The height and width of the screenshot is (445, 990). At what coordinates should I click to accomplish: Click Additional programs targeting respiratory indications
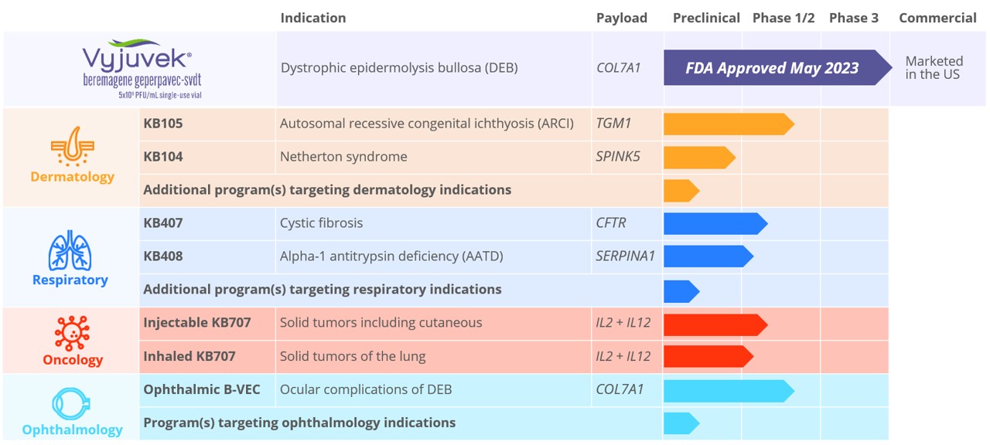(x=322, y=290)
